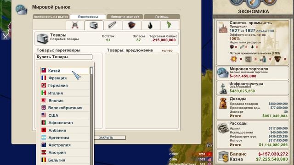Select the coal resource tab icon
The width and height of the screenshot is (294, 165).
[x=132, y=25]
